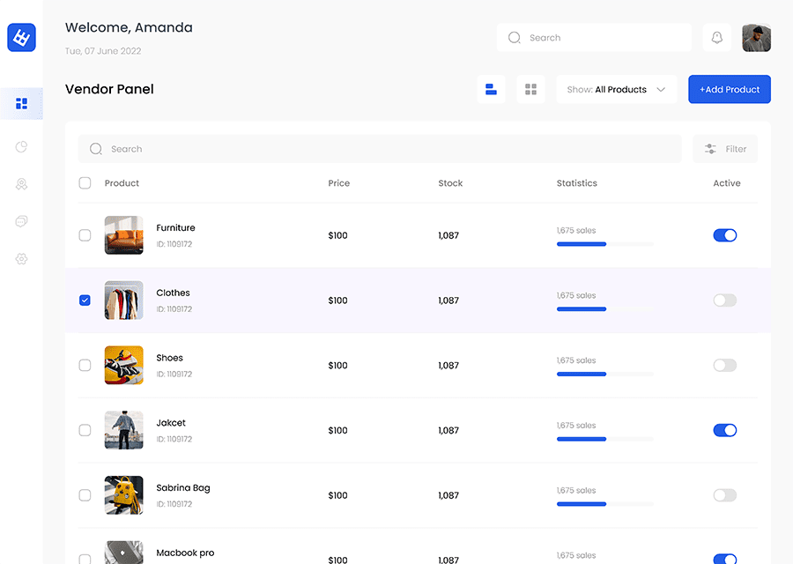This screenshot has width=793, height=564.
Task: Click the Jakcet sales progress bar
Action: [x=604, y=439]
